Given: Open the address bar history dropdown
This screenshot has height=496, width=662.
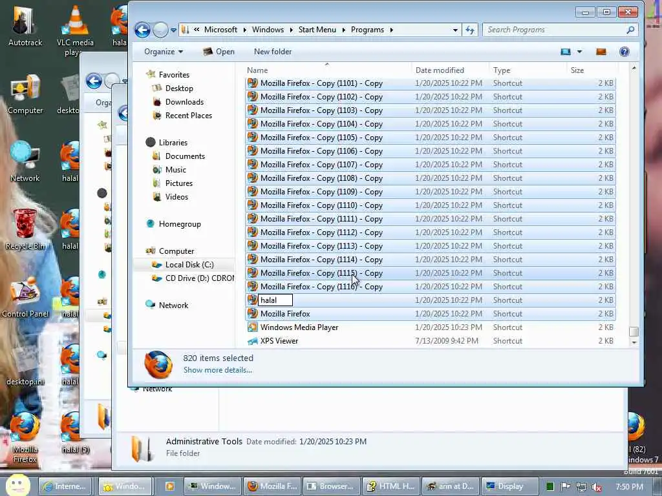Looking at the screenshot, I should (454, 30).
